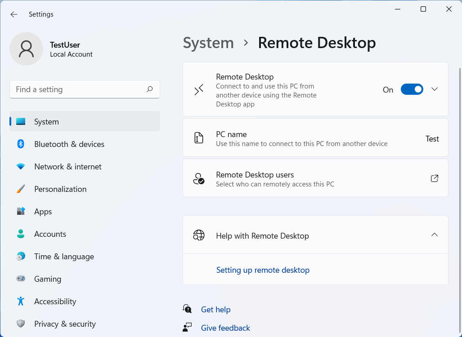Expand the Remote Desktop options chevron

(434, 89)
